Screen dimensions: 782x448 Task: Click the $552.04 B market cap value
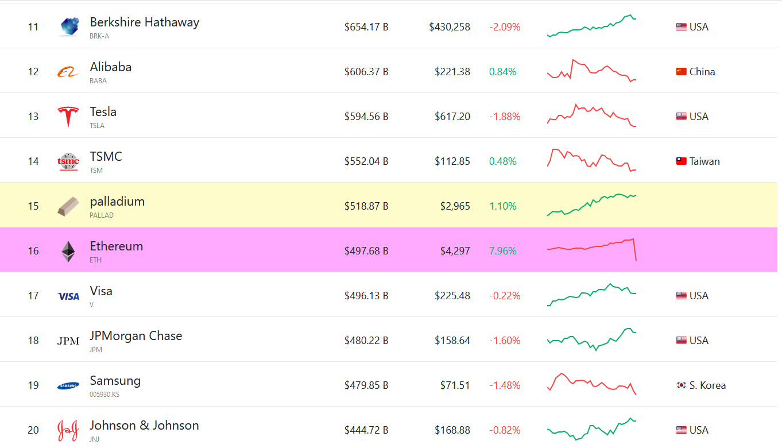click(366, 161)
